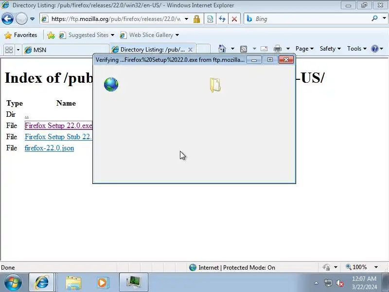Click the RSS feeds icon

point(244,49)
